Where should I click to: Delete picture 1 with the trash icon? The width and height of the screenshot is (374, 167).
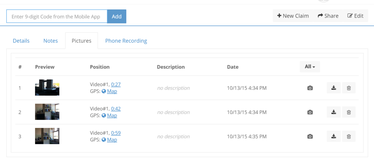(x=349, y=88)
